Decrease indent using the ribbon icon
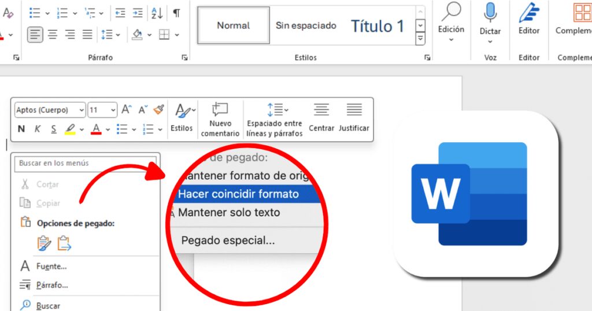Viewport: 592px width, 311px height. pos(120,13)
